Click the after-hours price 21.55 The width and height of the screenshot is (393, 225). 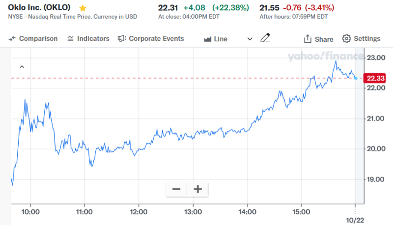pyautogui.click(x=269, y=8)
